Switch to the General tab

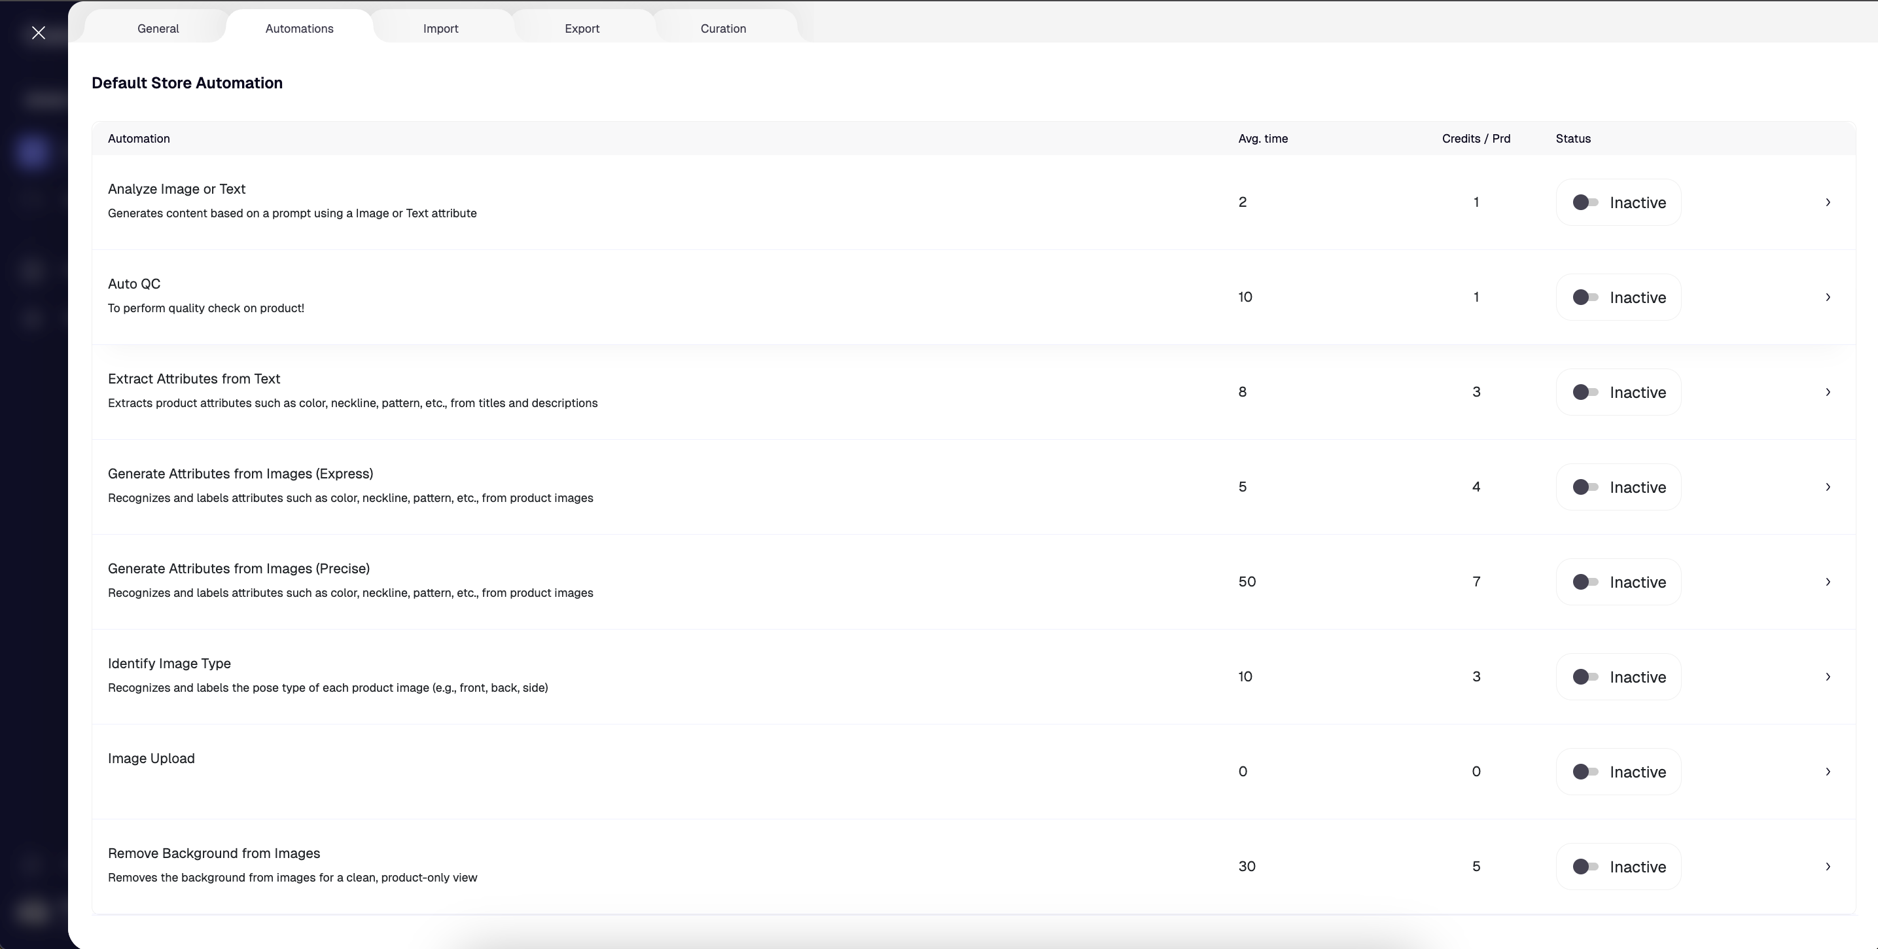158,28
